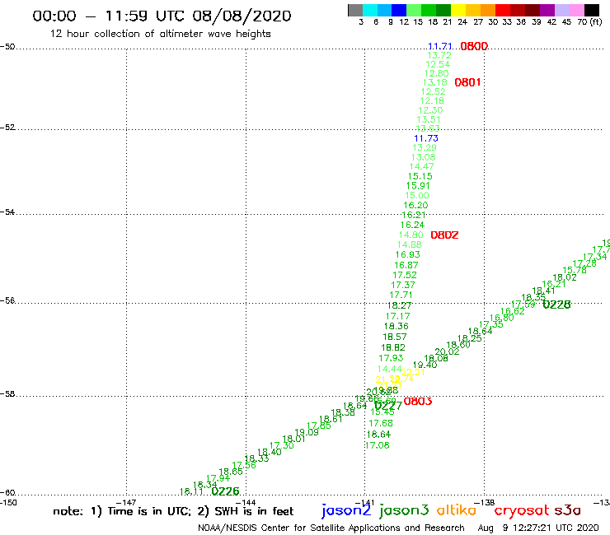Click the wave height value 17.68
Image resolution: width=610 pixels, height=535 pixels.
pyautogui.click(x=381, y=424)
